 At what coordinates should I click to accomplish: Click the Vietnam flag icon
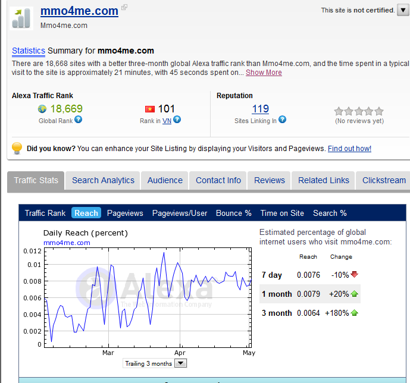(x=149, y=109)
